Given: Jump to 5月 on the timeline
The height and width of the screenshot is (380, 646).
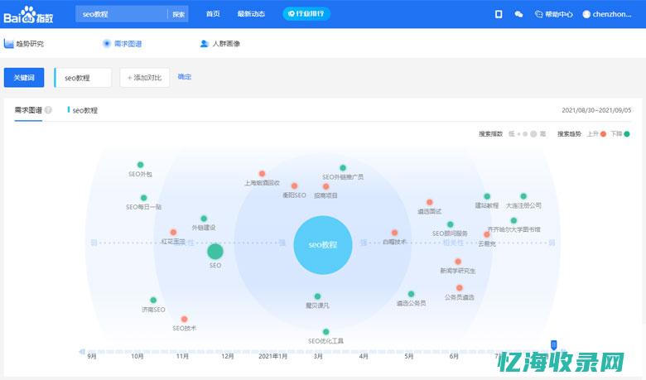Looking at the screenshot, I should (x=408, y=356).
